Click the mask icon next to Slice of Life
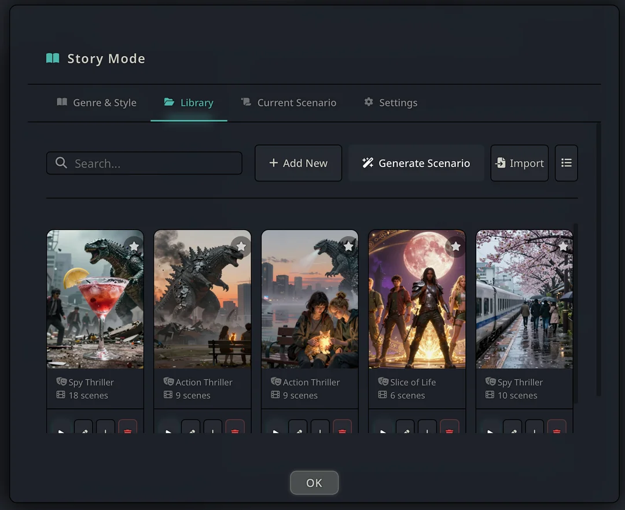625x510 pixels. pyautogui.click(x=383, y=382)
